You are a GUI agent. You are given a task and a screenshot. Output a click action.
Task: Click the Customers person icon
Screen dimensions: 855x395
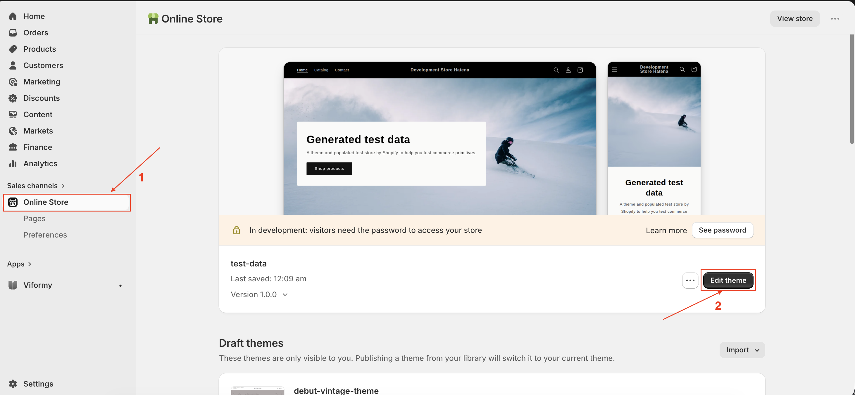coord(13,65)
